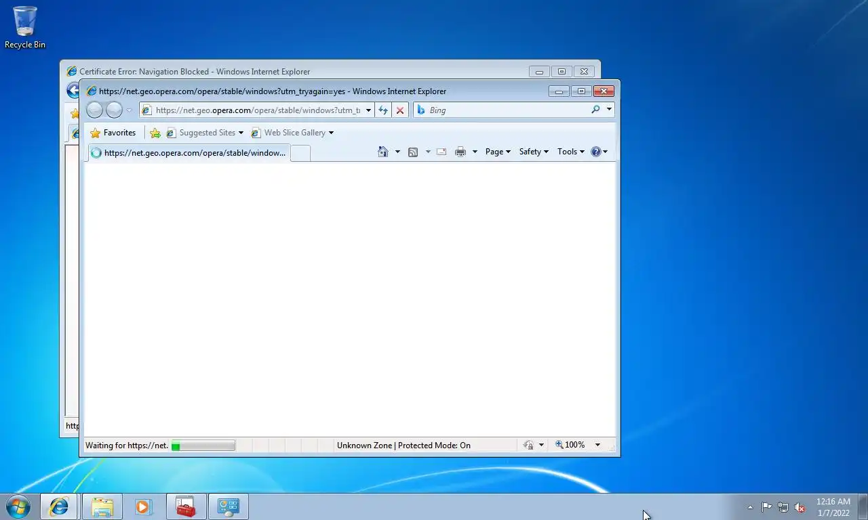This screenshot has height=520, width=868.
Task: Click Back button in Certificate Error window
Action: [73, 90]
